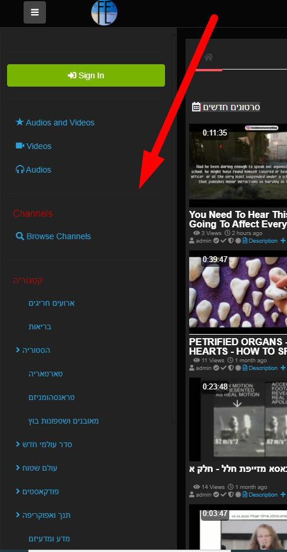Click shield badge under 11 Views video
This screenshot has height=552, width=287.
[x=230, y=368]
